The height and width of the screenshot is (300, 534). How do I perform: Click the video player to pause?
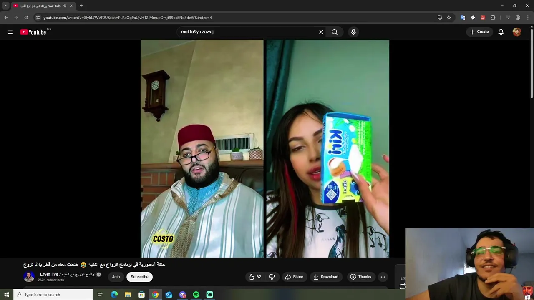coord(265,148)
